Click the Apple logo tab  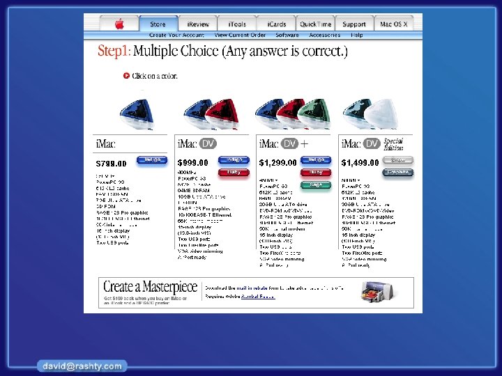click(x=119, y=24)
